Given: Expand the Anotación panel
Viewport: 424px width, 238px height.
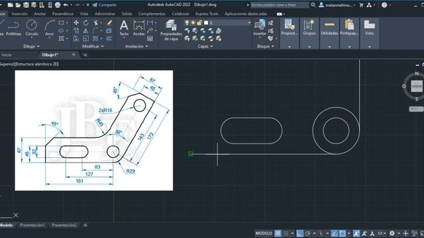Looking at the screenshot, I should (136, 46).
